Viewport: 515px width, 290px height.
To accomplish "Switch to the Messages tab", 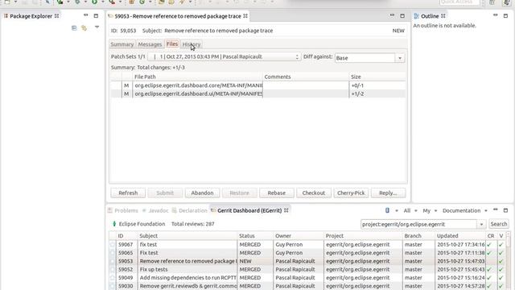I will [150, 44].
